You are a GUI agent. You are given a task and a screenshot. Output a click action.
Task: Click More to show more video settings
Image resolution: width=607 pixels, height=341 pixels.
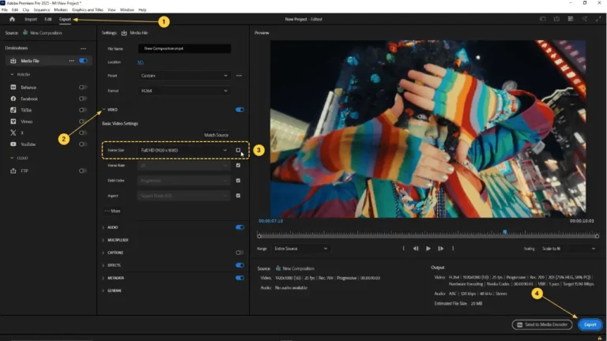113,211
